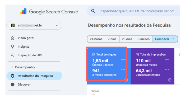Select the 28 dias date range
Screen dimensions: 185x100
[127, 39]
